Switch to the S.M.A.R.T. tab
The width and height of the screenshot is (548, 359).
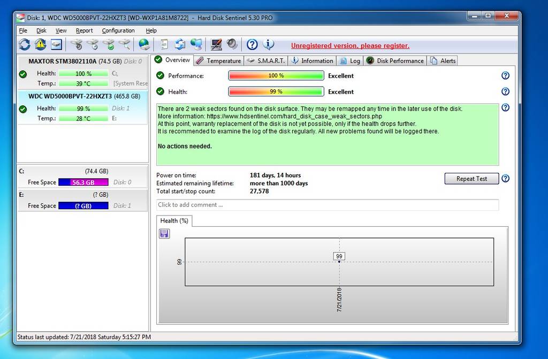click(x=265, y=61)
